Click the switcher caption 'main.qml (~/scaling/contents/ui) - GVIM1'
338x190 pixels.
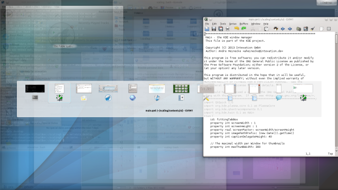[x=169, y=110]
